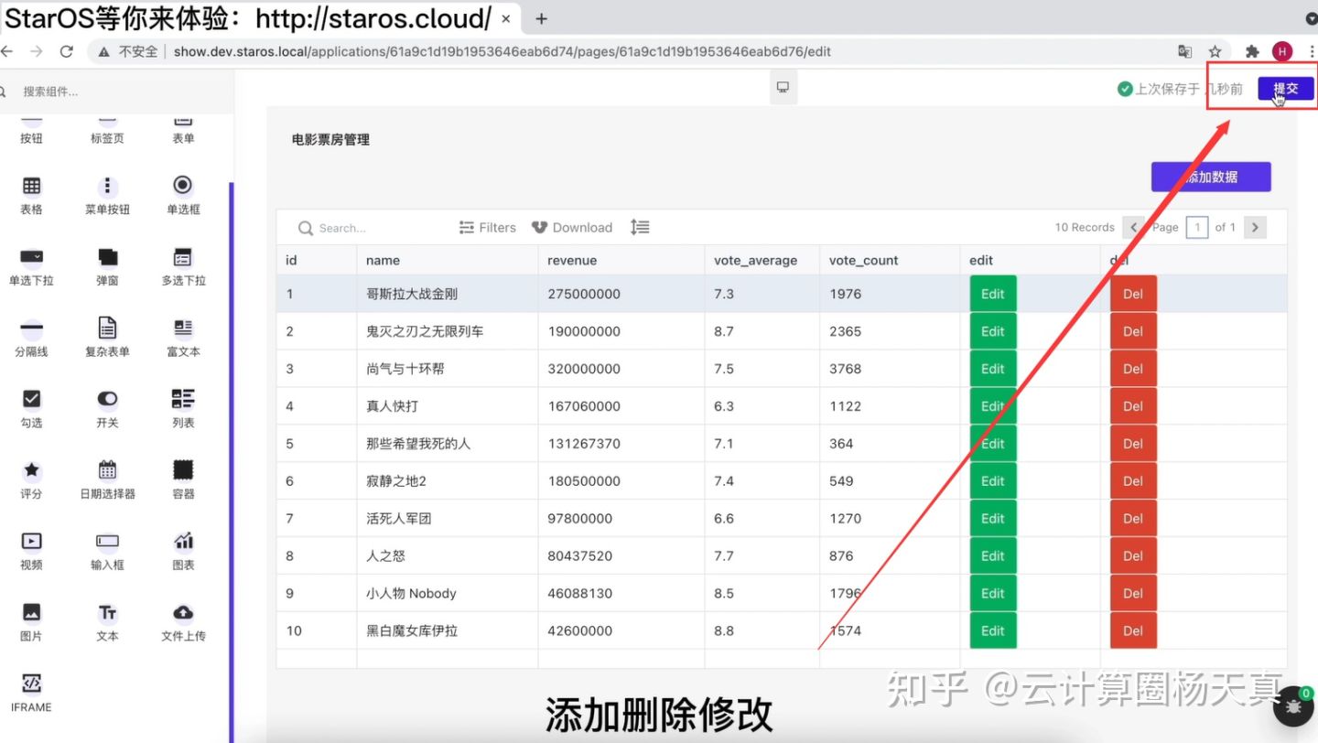1318x743 pixels.
Task: Delete the 真人快打 row
Action: click(1133, 406)
